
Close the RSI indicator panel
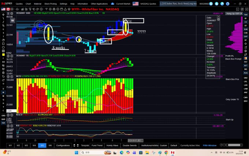pyautogui.click(x=12, y=126)
